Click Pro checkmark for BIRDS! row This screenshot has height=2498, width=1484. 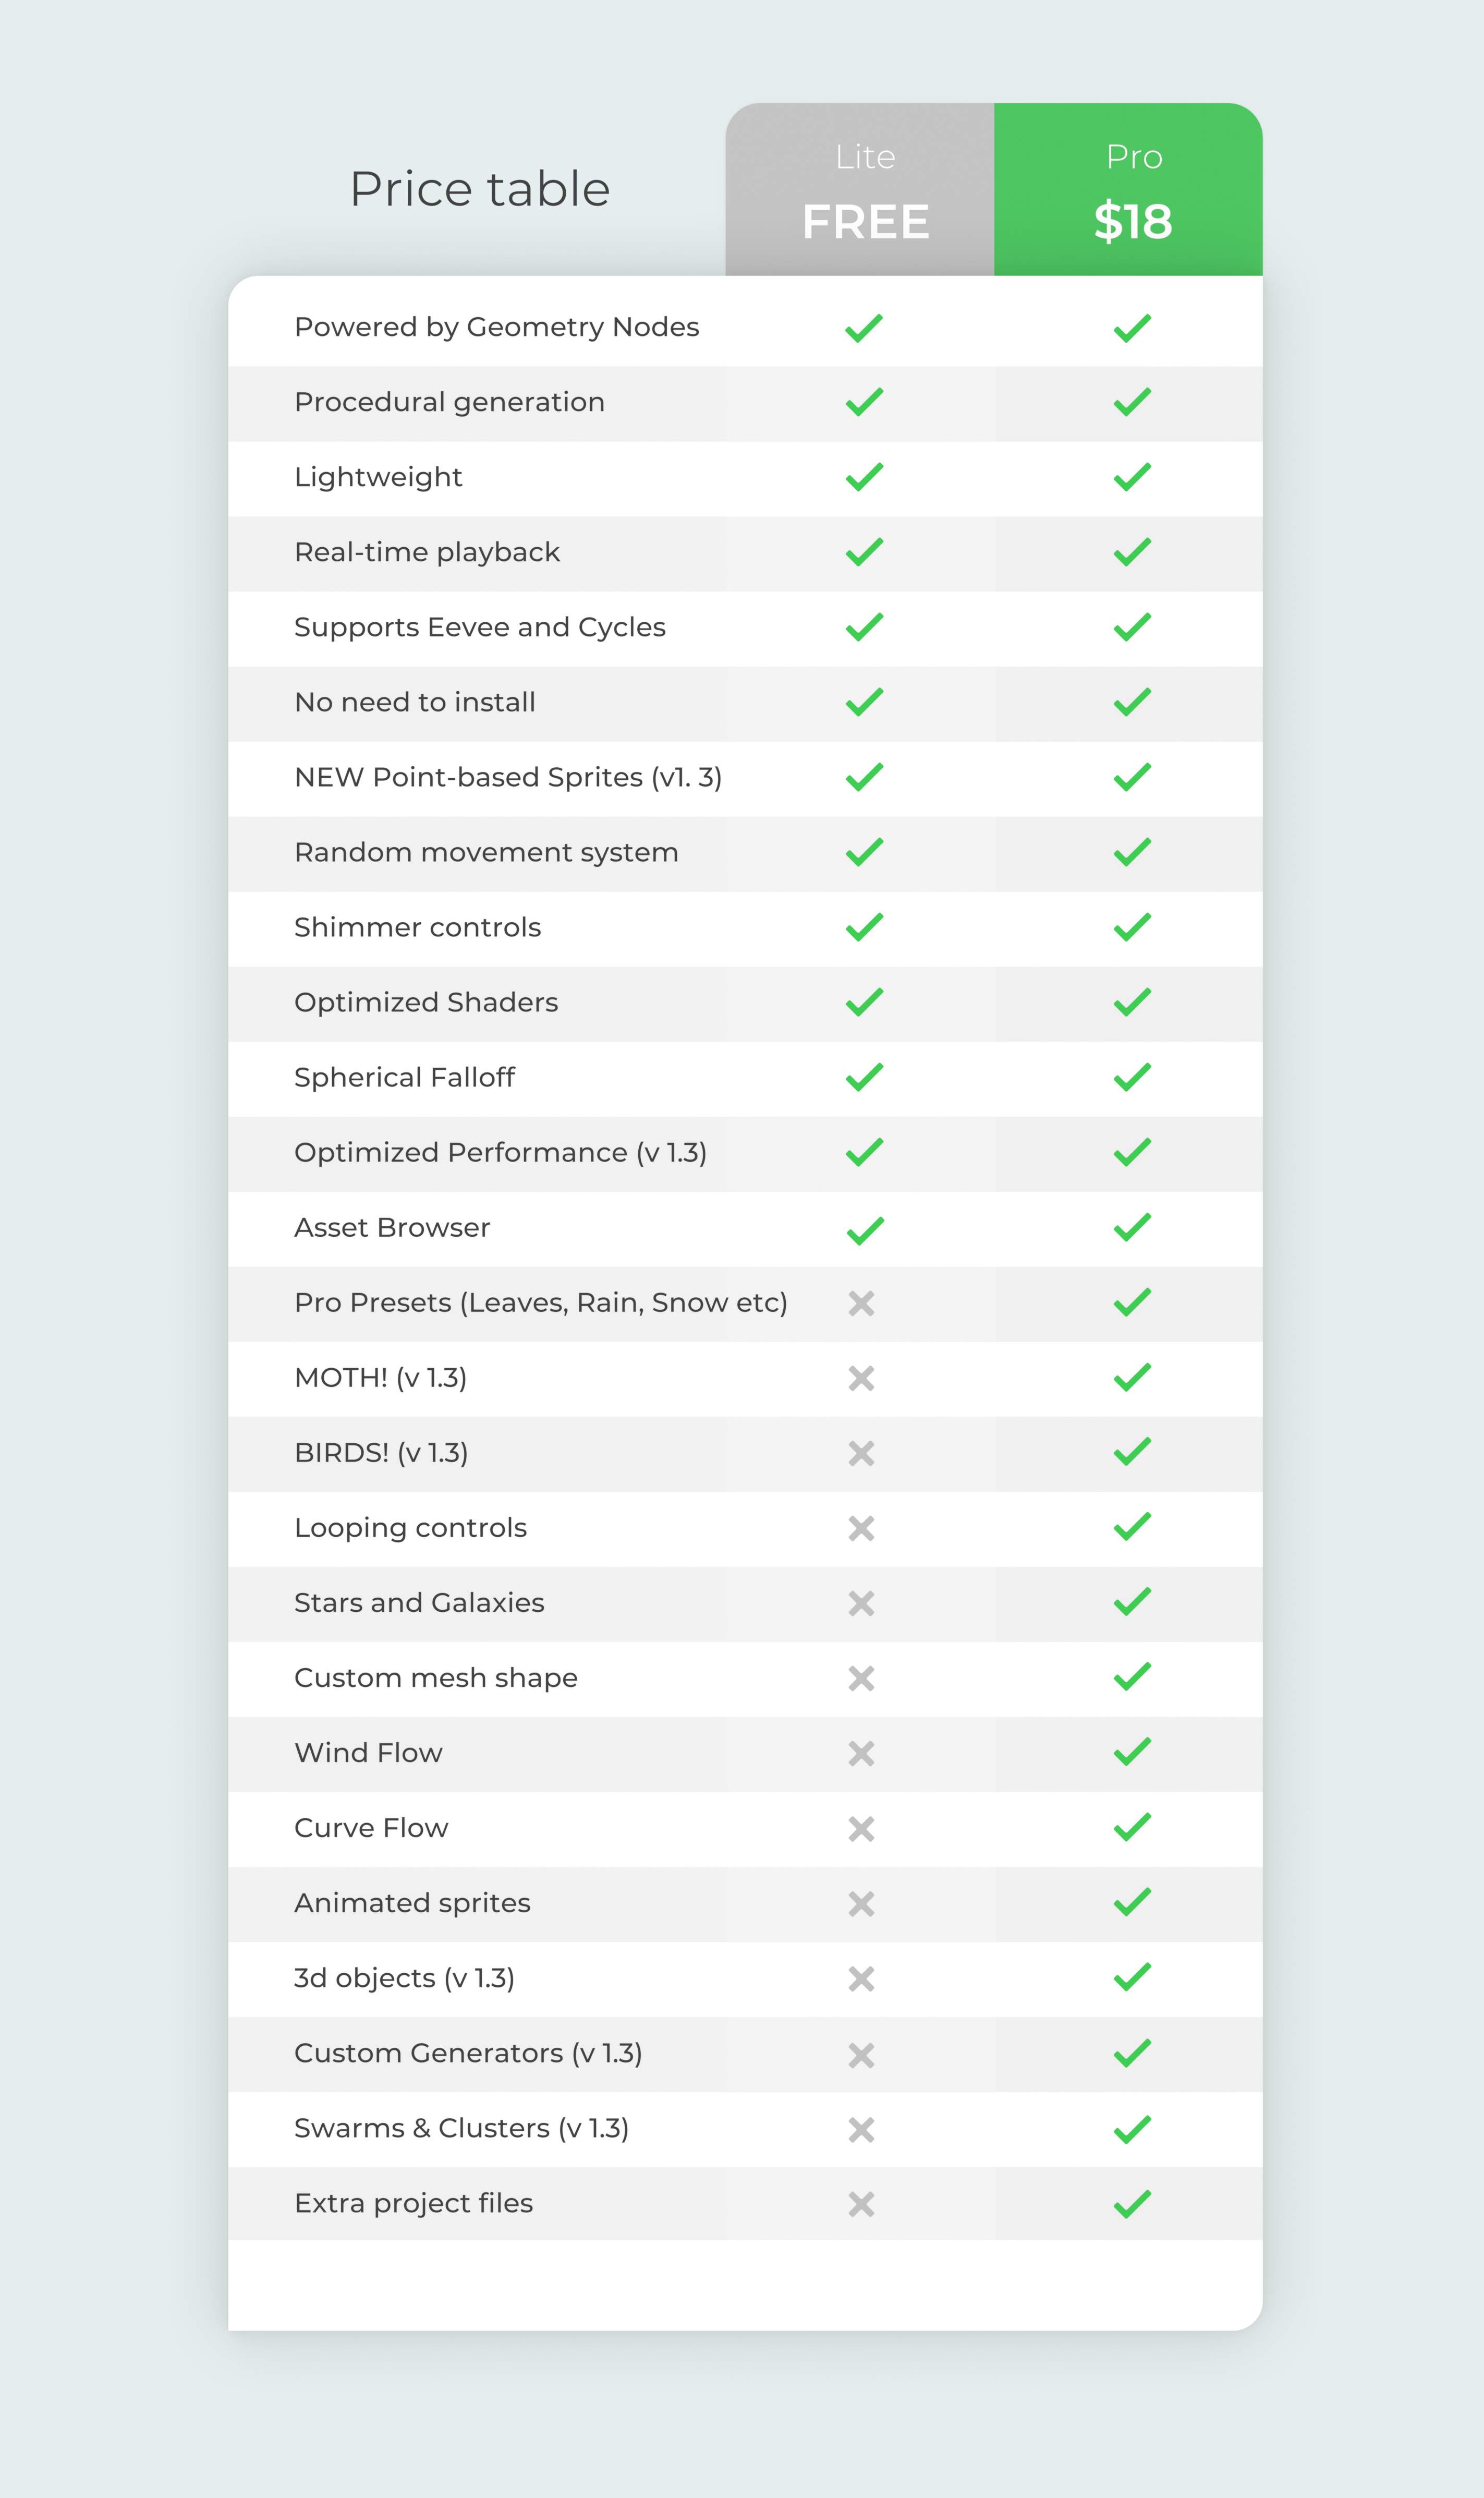pyautogui.click(x=1132, y=1452)
